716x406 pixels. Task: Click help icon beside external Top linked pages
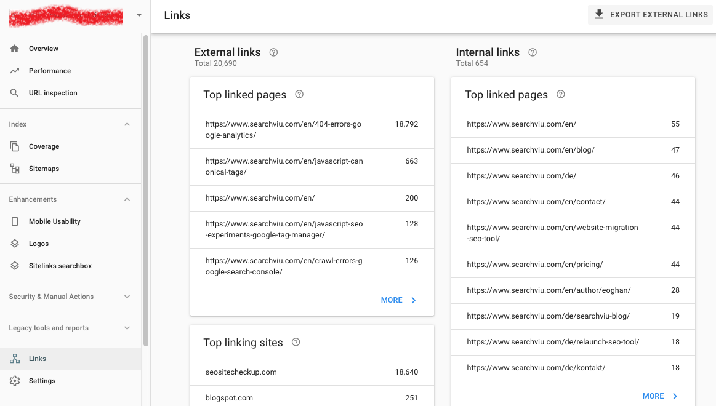(x=299, y=95)
